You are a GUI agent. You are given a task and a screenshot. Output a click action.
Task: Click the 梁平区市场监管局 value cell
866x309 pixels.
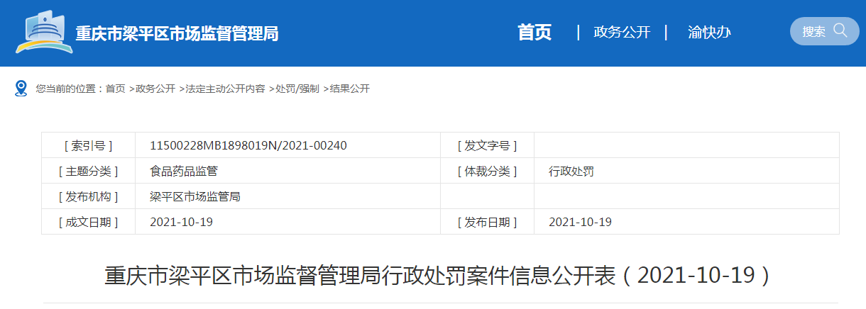click(287, 196)
